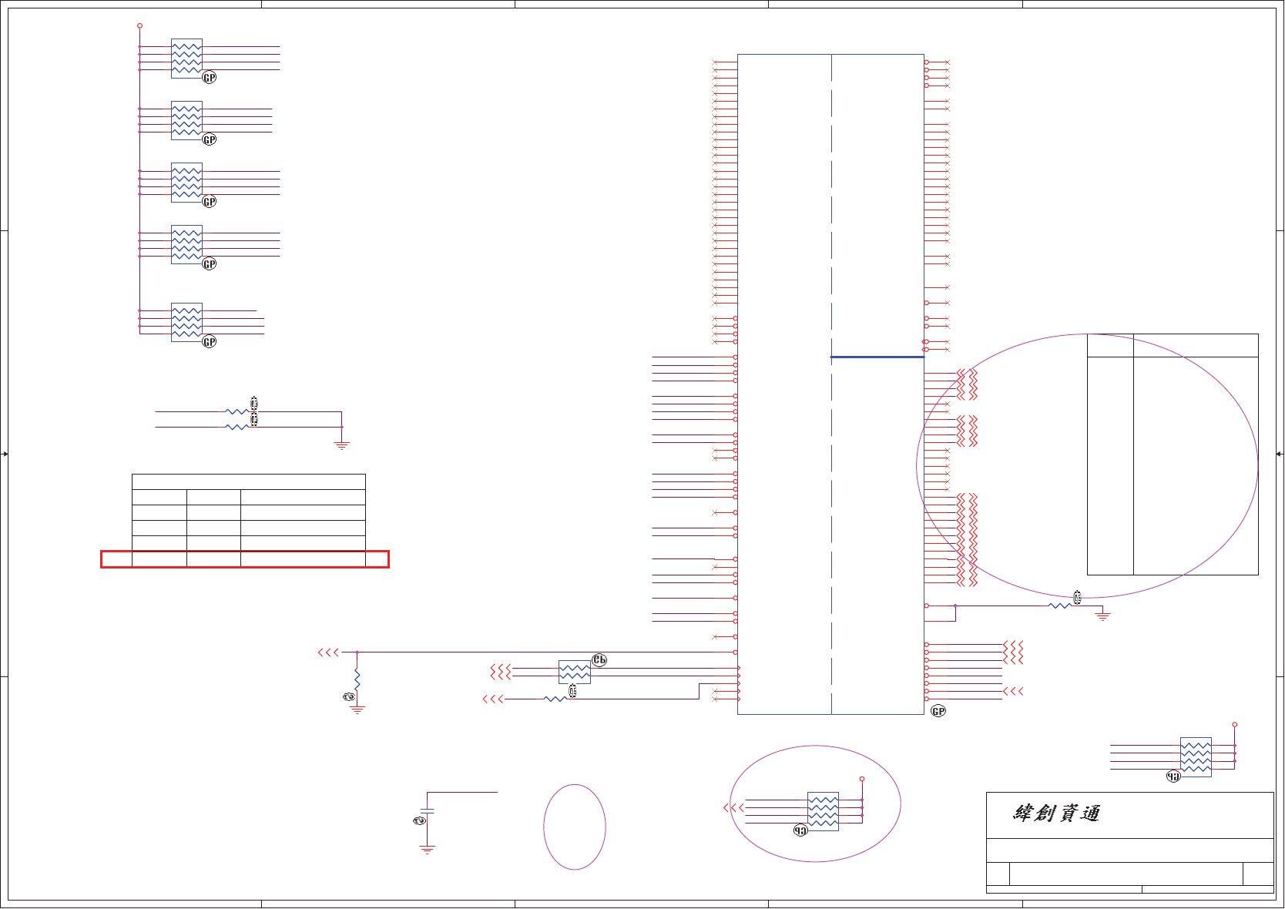Select the large central IC component block
Image resolution: width=1285 pixels, height=909 pixels.
pyautogui.click(x=830, y=384)
